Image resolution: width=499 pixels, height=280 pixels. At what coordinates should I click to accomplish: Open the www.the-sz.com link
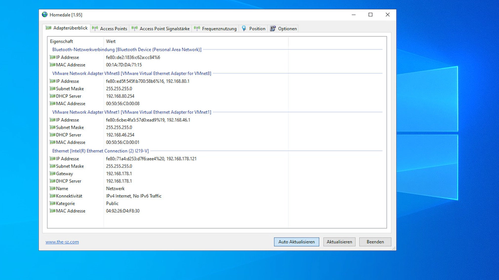(62, 242)
